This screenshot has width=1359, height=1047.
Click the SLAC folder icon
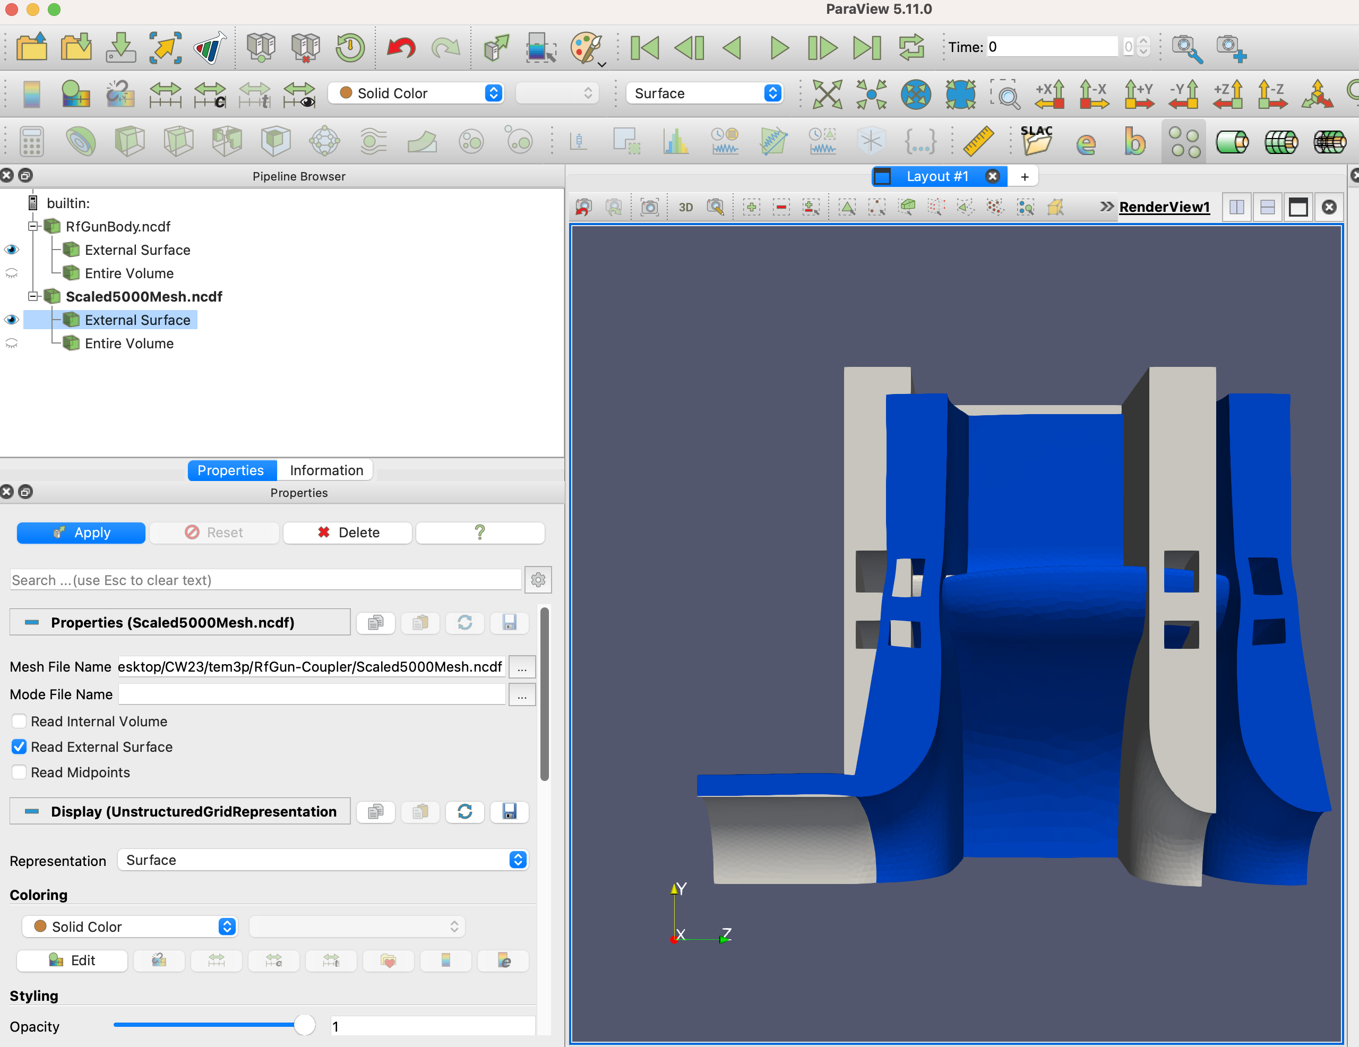[1036, 141]
